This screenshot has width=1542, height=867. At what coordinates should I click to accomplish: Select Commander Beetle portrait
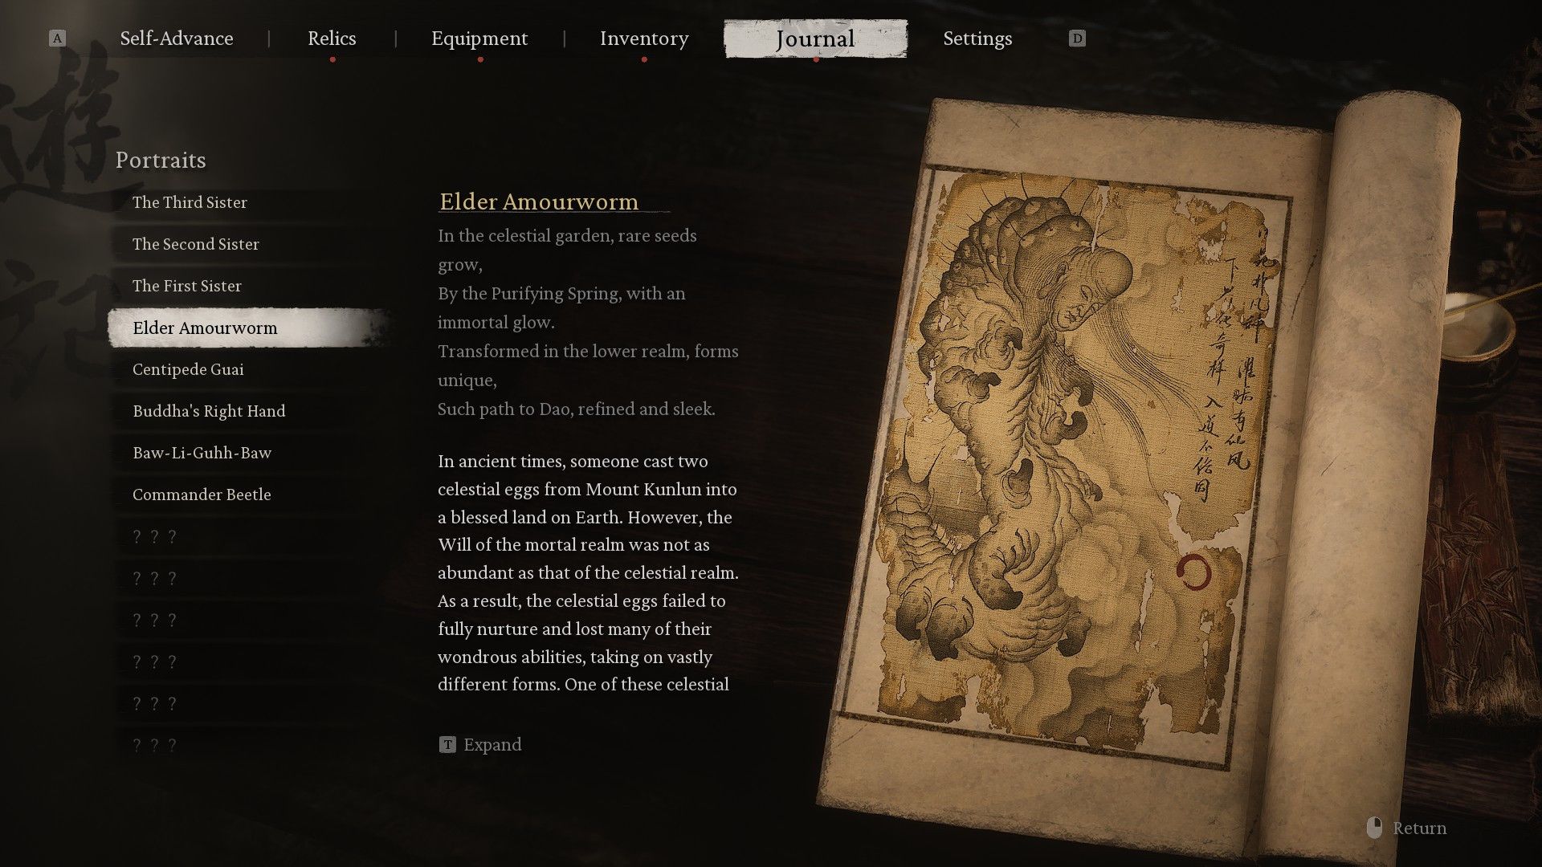click(202, 495)
